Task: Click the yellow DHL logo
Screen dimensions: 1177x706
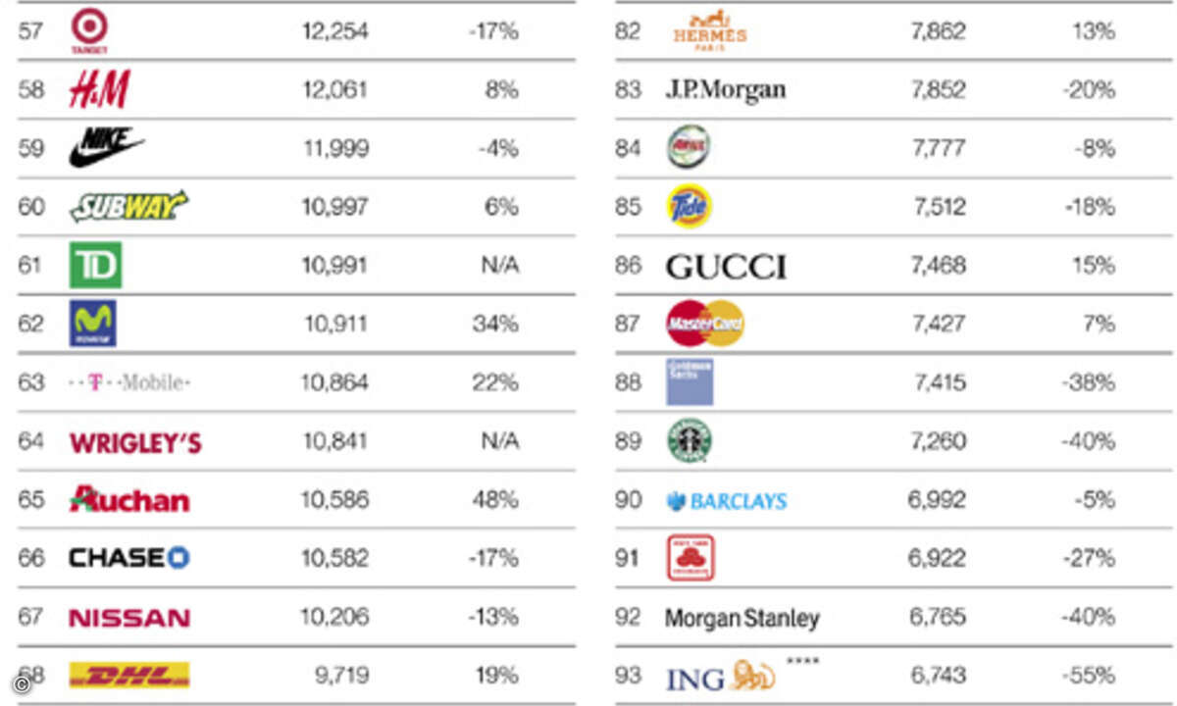Action: tap(128, 675)
